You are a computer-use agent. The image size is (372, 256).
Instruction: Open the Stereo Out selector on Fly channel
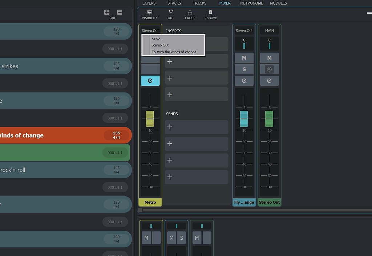[244, 31]
